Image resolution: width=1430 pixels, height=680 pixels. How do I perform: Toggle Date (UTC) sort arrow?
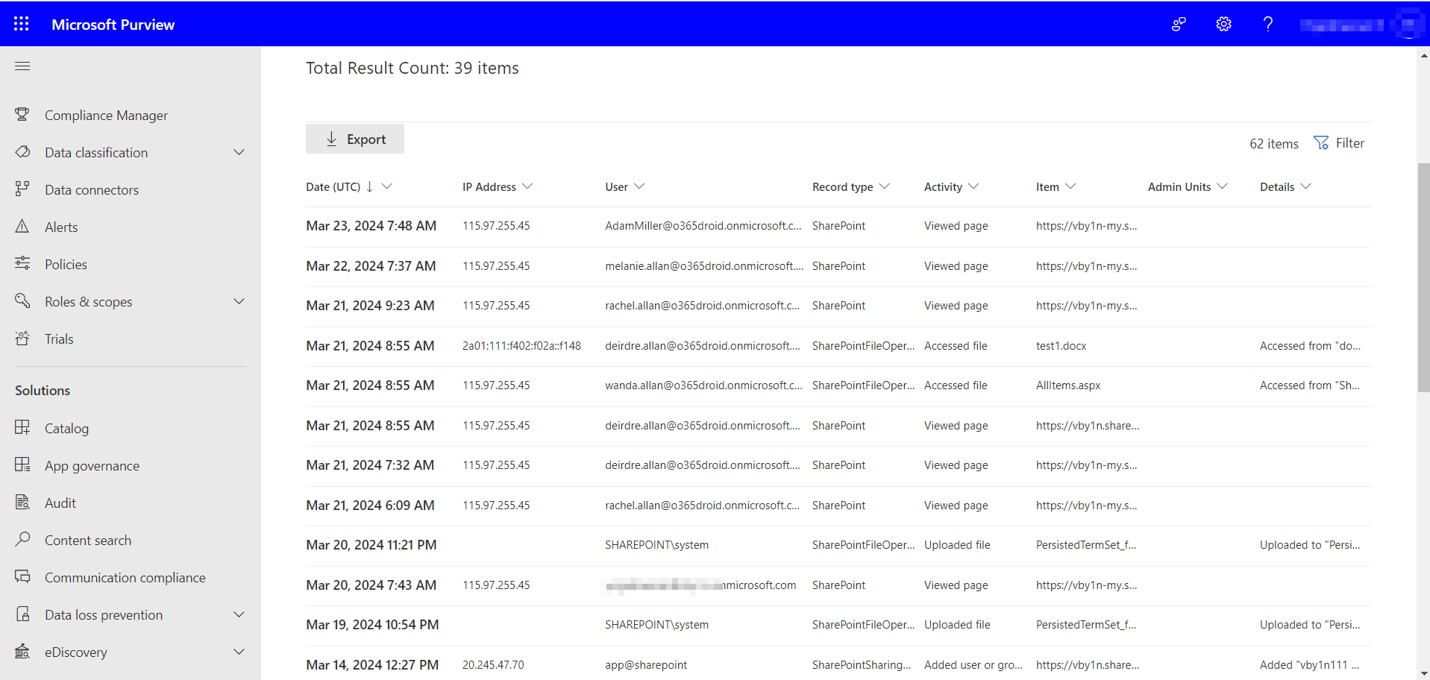(x=370, y=186)
